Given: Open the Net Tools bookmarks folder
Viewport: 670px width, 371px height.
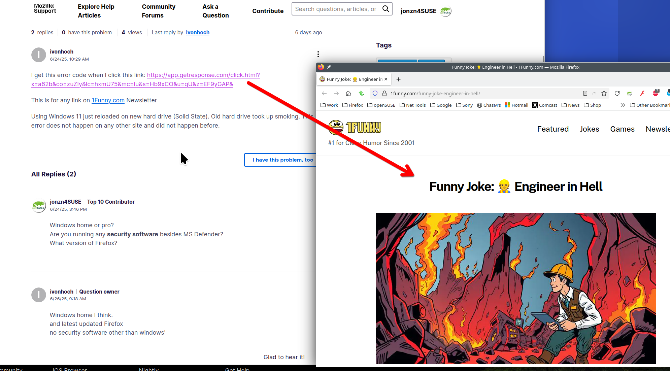Looking at the screenshot, I should click(x=412, y=105).
